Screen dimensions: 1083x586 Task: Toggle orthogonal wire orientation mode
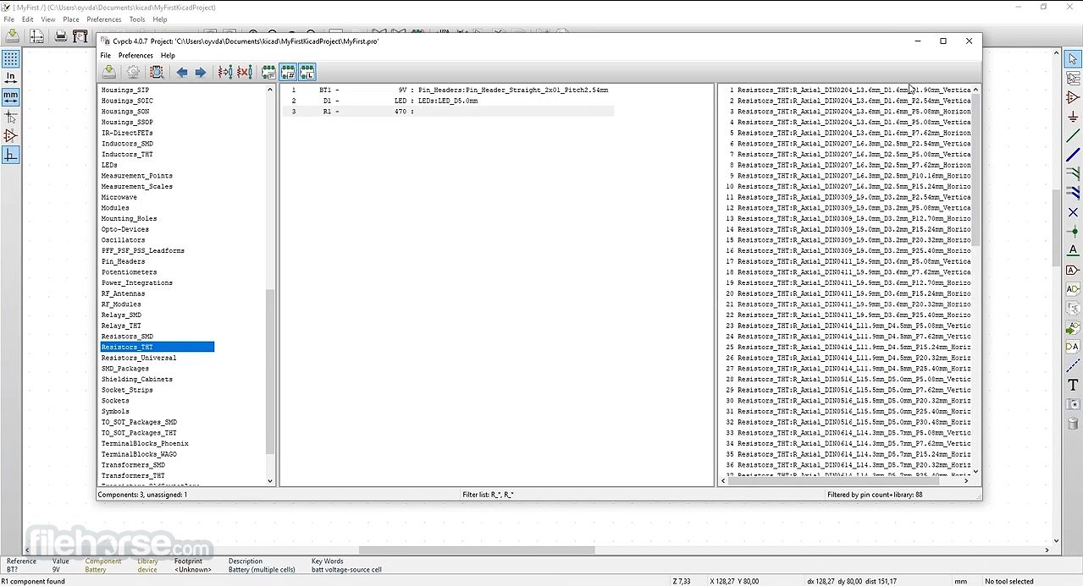point(10,155)
